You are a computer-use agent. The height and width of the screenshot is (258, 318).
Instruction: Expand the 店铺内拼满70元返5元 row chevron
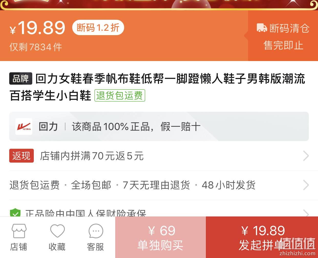(306, 156)
